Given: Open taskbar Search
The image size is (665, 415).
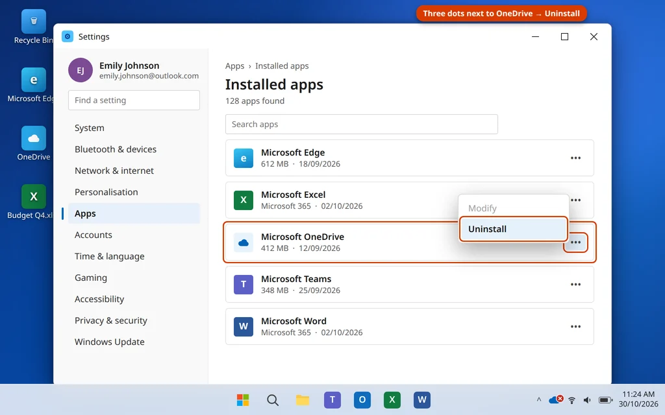Looking at the screenshot, I should (x=273, y=399).
